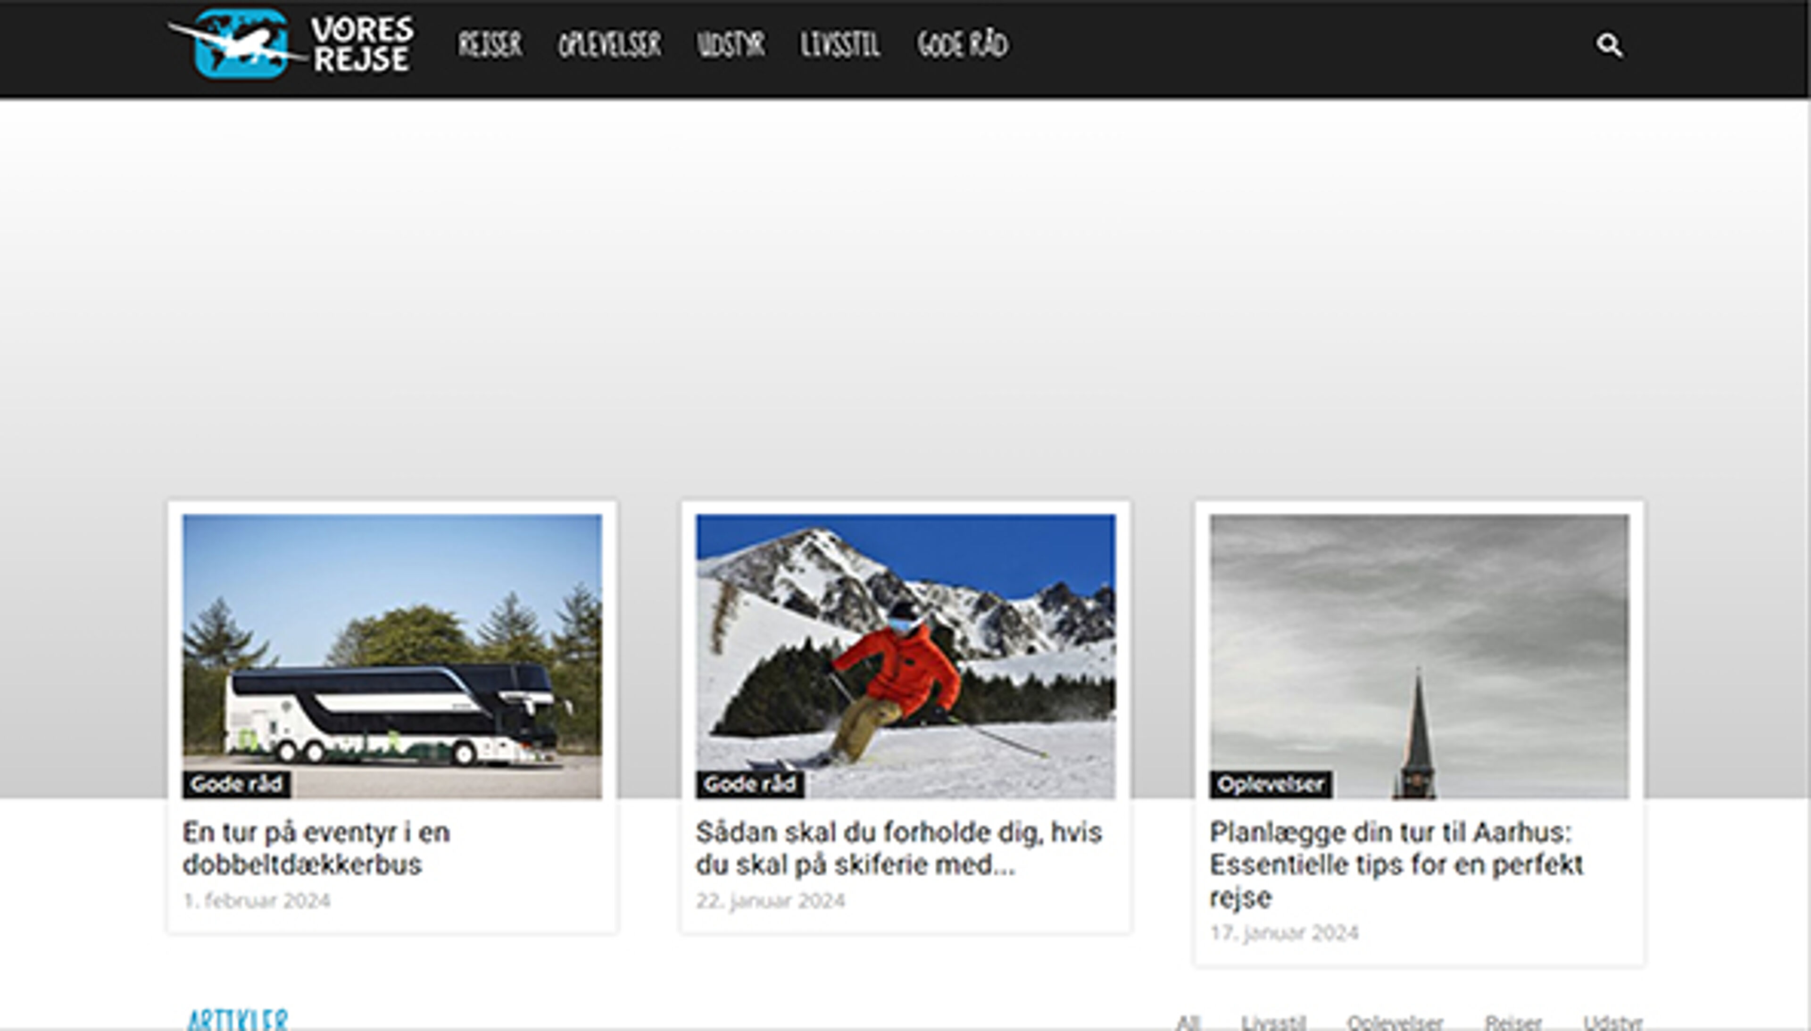The image size is (1811, 1031).
Task: Read 'En tur på eventyr i en dobbeltdækkerbus'
Action: point(316,848)
